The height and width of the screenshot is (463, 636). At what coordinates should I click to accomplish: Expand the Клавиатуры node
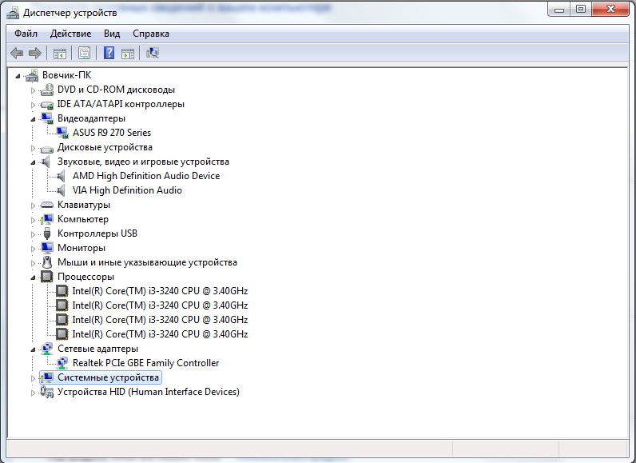tap(33, 206)
